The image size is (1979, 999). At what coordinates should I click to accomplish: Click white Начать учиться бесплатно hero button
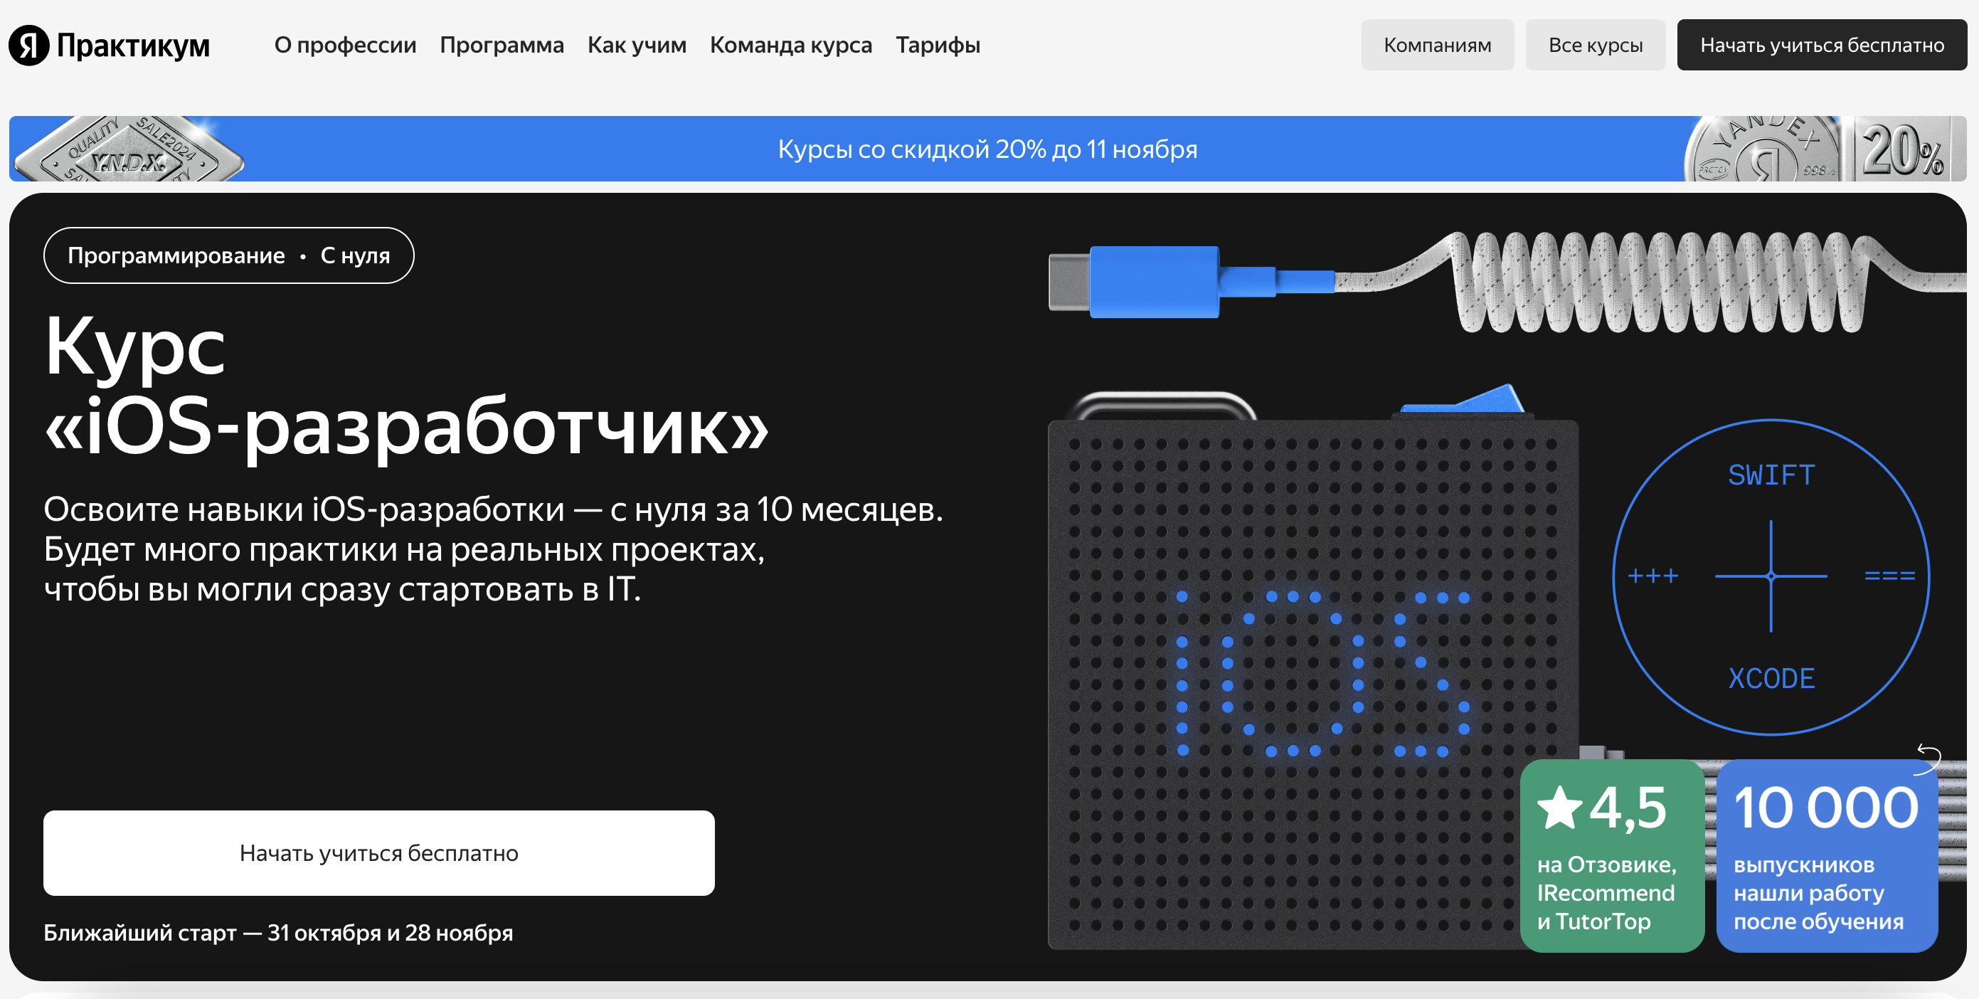(378, 853)
